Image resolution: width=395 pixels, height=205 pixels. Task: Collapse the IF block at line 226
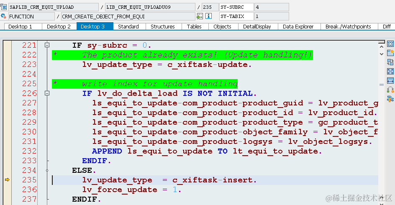(x=47, y=93)
